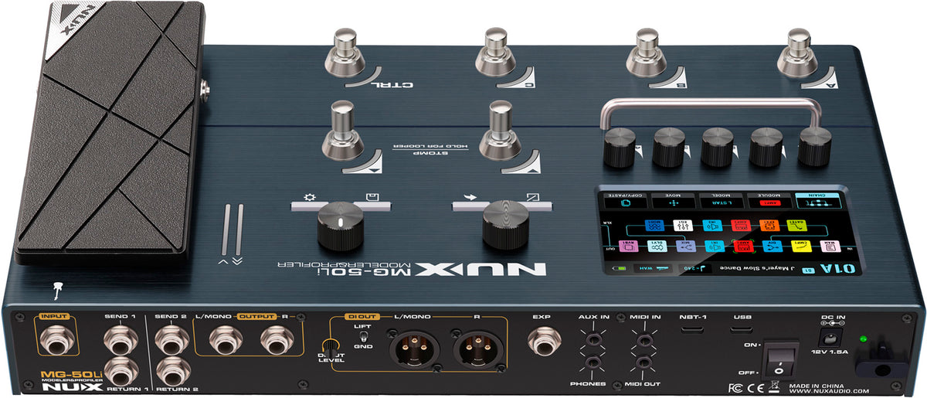Image resolution: width=927 pixels, height=398 pixels.
Task: Select the red AMP2 block in upper chain
Action: tap(741, 226)
